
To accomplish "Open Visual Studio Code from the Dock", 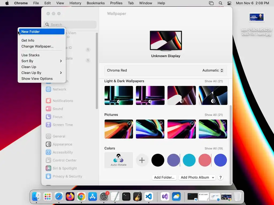I will (149, 196).
